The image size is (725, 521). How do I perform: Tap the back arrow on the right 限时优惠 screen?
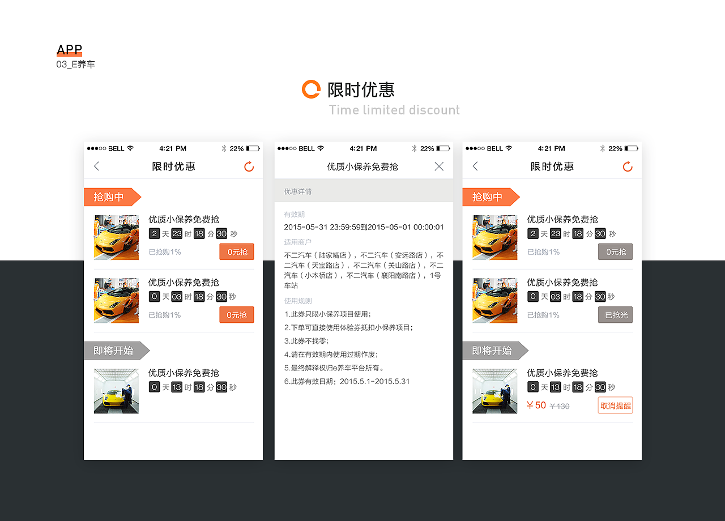pyautogui.click(x=475, y=166)
